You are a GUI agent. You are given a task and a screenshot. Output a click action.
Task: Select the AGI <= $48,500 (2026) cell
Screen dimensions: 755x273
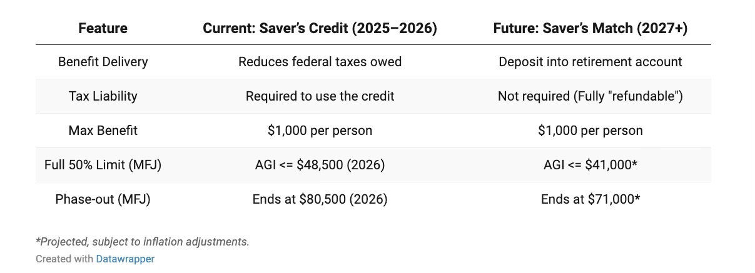(x=320, y=165)
